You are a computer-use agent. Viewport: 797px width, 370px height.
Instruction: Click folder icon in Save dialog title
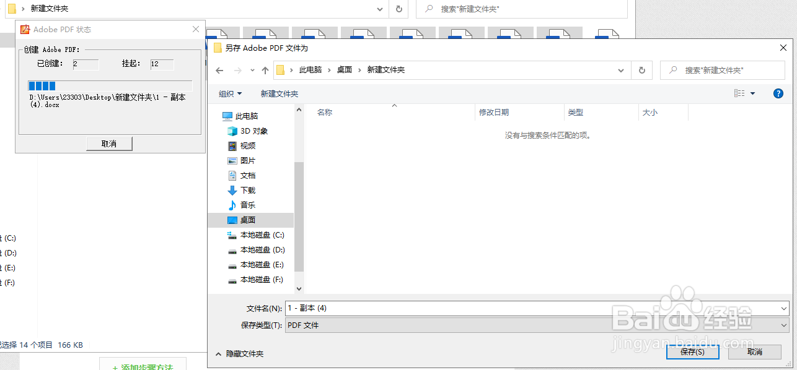click(218, 48)
